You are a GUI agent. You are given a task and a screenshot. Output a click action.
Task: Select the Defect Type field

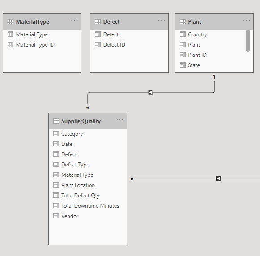tap(88, 165)
